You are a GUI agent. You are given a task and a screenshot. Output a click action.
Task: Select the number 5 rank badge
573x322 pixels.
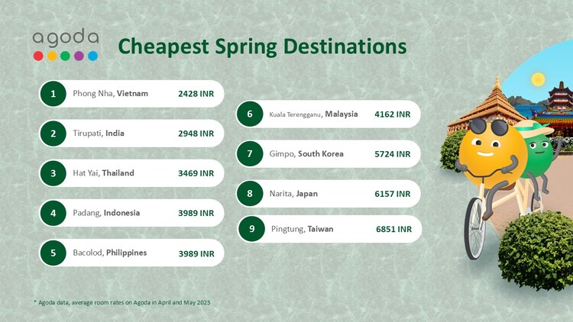click(x=53, y=253)
